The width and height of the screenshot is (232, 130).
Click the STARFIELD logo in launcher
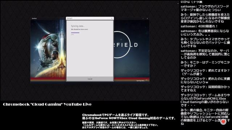(126, 45)
